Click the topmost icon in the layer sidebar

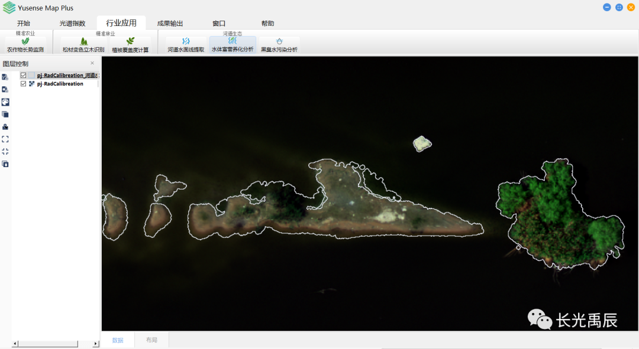(5, 77)
